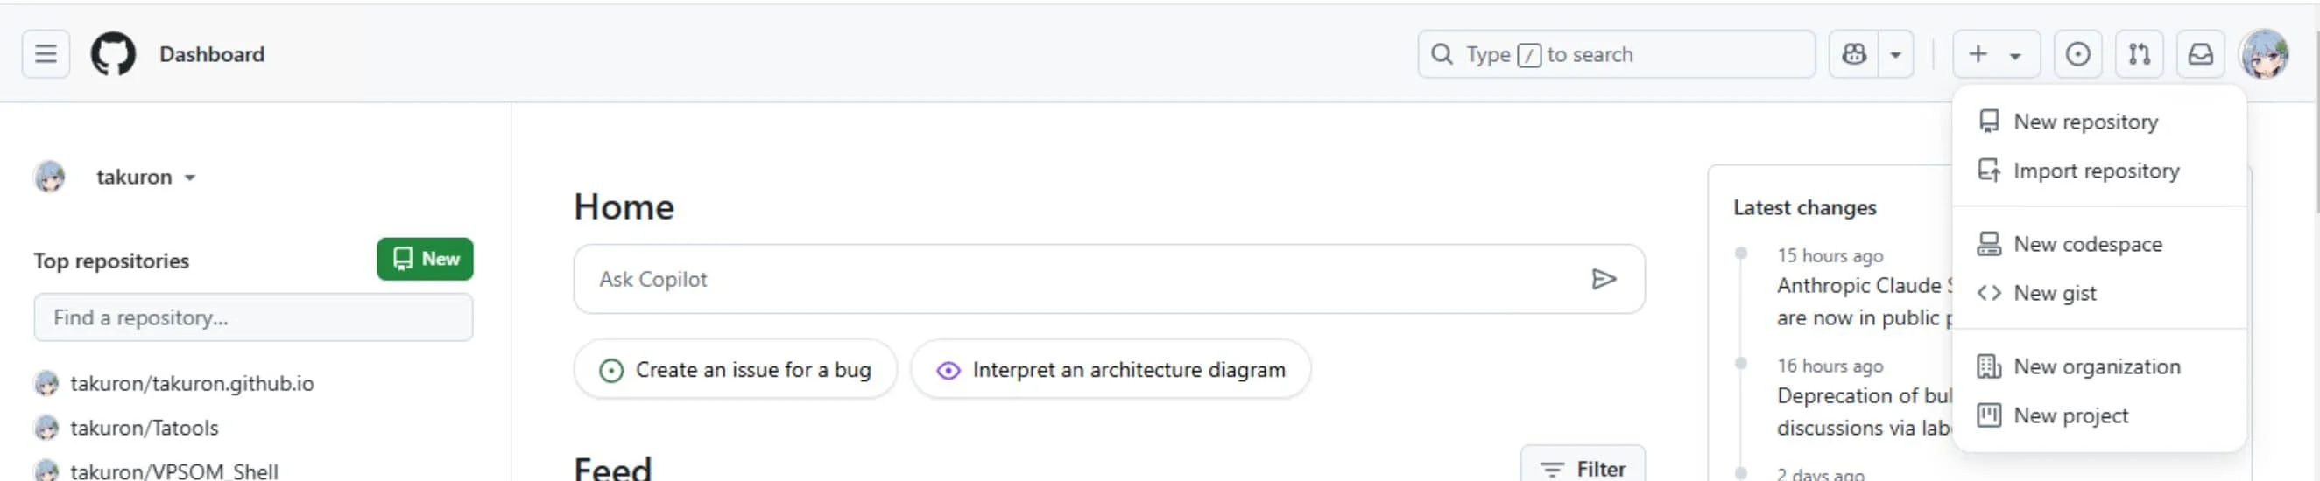Image resolution: width=2320 pixels, height=481 pixels.
Task: Open the Copilot chat icon
Action: (1853, 54)
